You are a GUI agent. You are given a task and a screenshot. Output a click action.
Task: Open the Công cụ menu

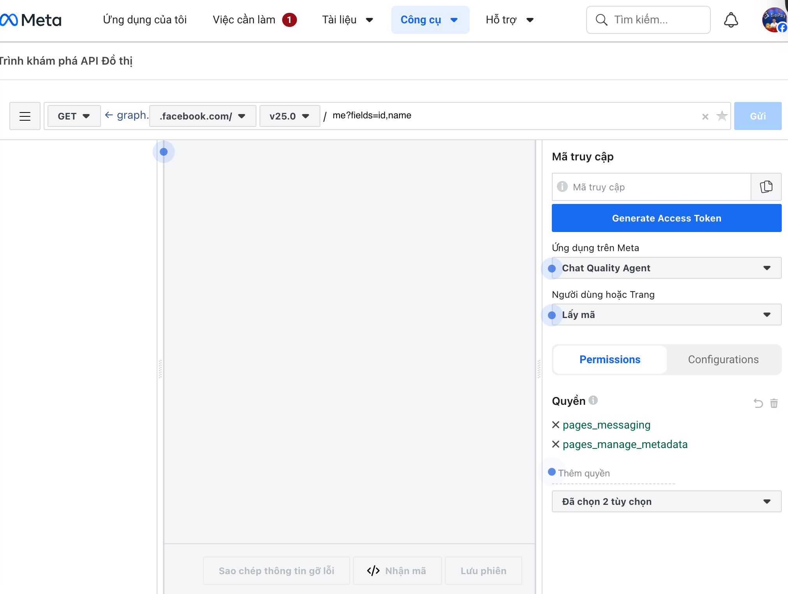(x=430, y=20)
